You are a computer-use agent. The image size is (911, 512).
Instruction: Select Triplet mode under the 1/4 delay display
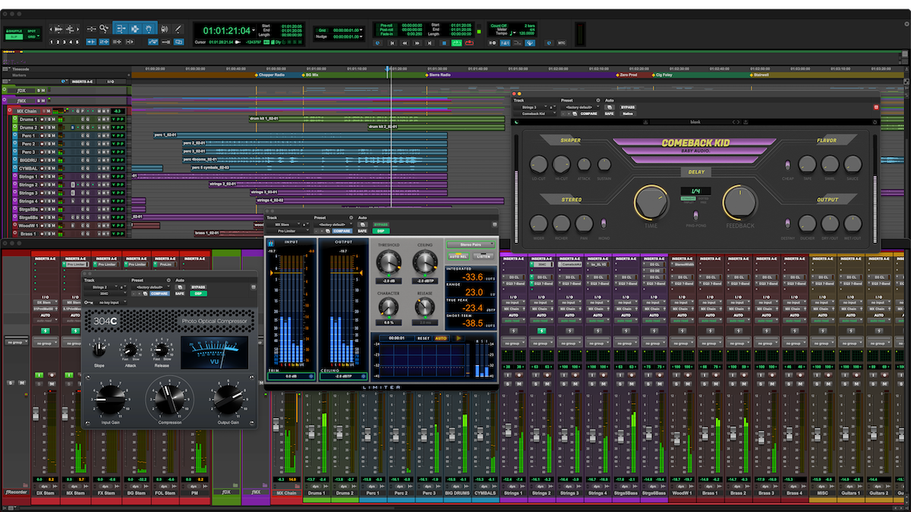tap(689, 202)
